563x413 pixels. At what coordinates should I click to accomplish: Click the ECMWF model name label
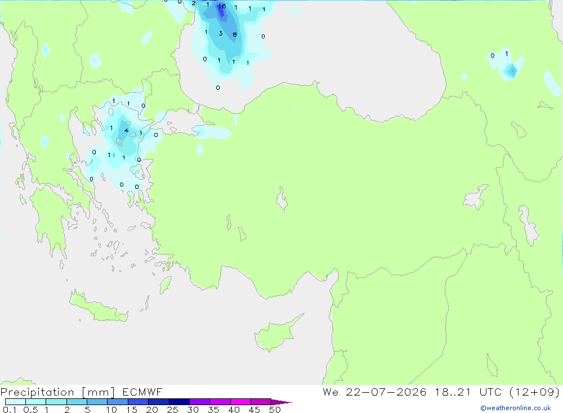[142, 392]
